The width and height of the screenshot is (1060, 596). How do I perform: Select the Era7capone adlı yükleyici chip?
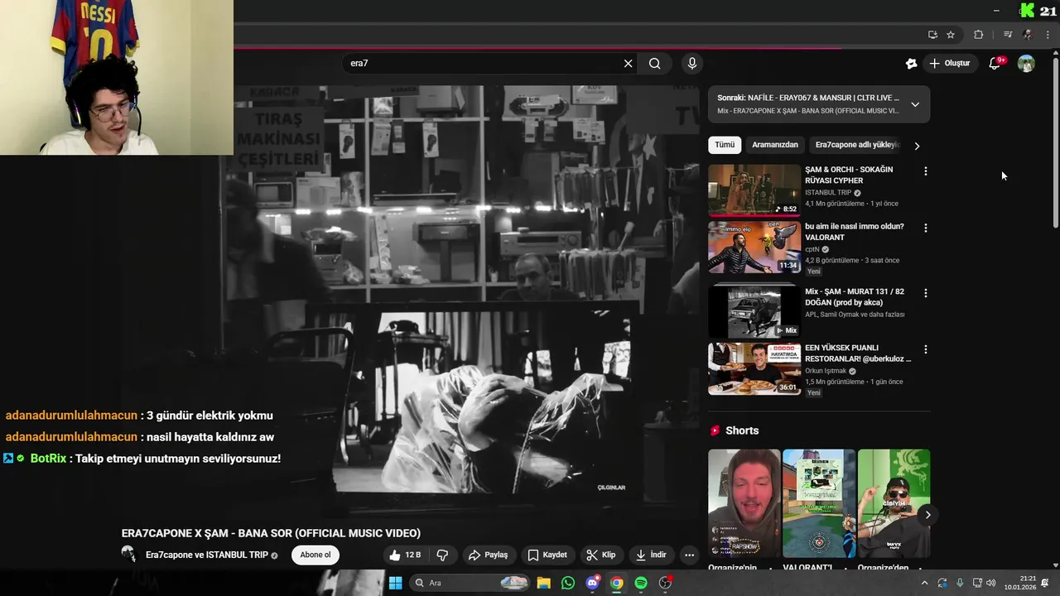point(856,145)
